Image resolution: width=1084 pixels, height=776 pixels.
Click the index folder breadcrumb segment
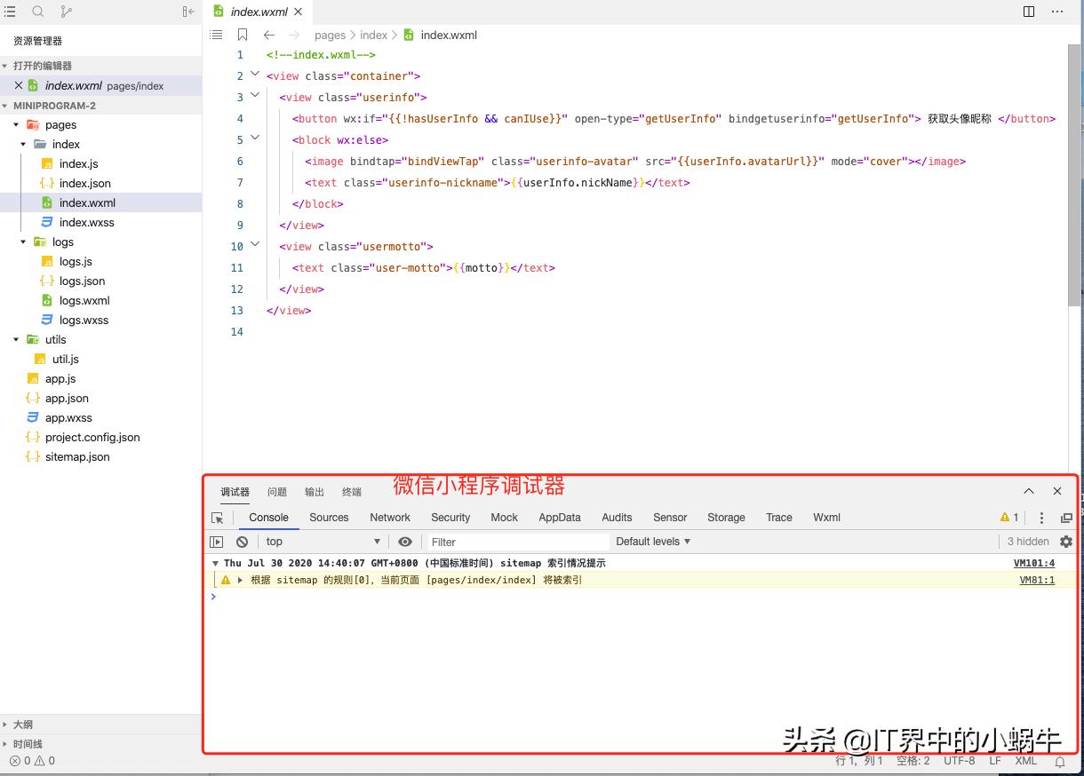[374, 36]
